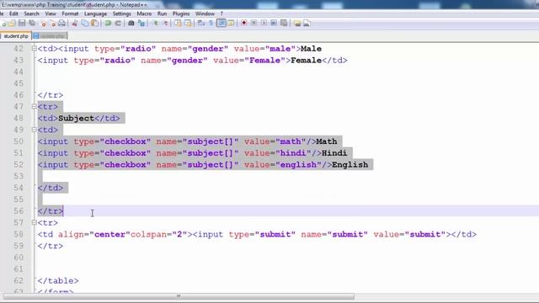The height and width of the screenshot is (303, 539).
Task: Click line number 50 in margin
Action: tap(19, 141)
